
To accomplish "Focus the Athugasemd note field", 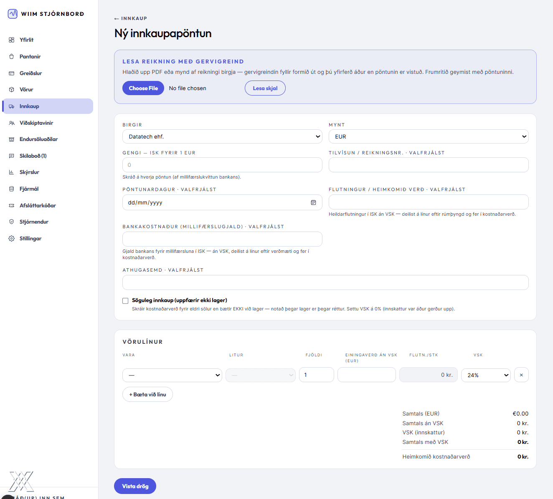I will 325,282.
